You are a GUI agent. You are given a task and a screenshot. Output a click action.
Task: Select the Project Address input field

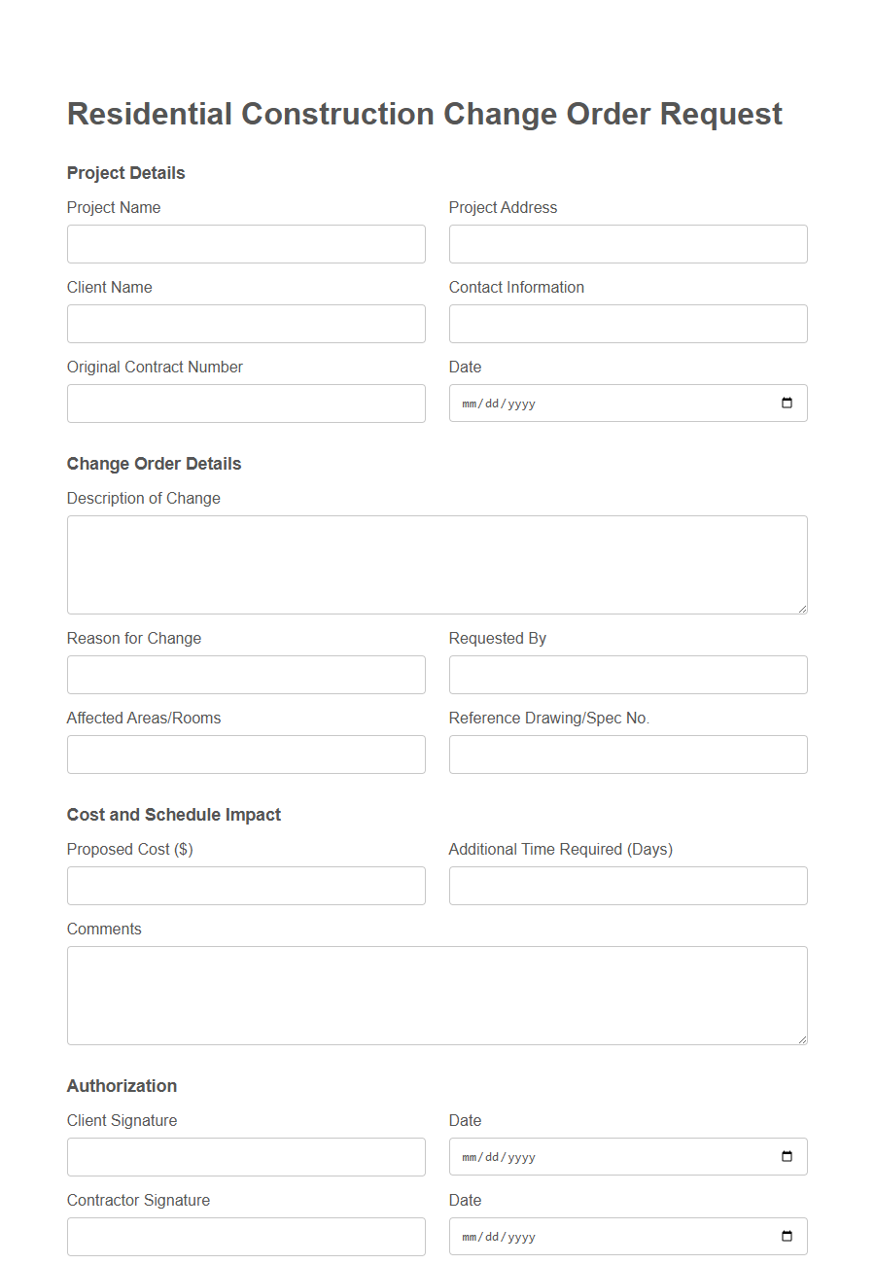627,243
